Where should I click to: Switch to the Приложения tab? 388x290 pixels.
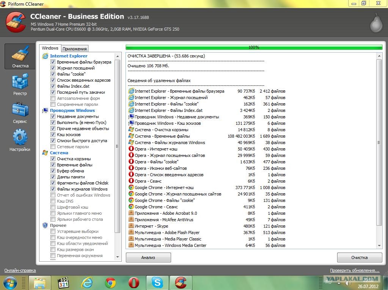click(x=74, y=48)
